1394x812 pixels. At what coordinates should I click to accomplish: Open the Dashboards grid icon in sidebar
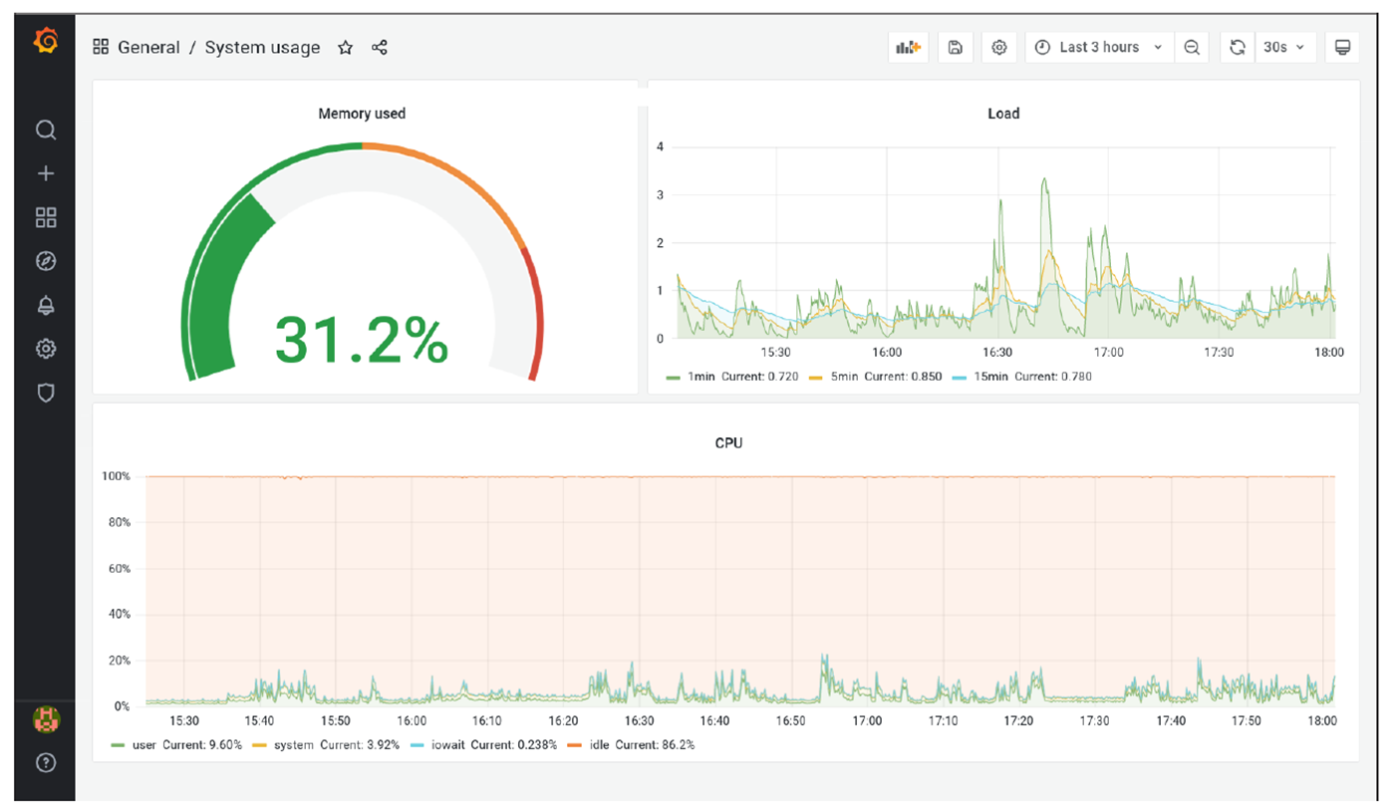(x=46, y=218)
